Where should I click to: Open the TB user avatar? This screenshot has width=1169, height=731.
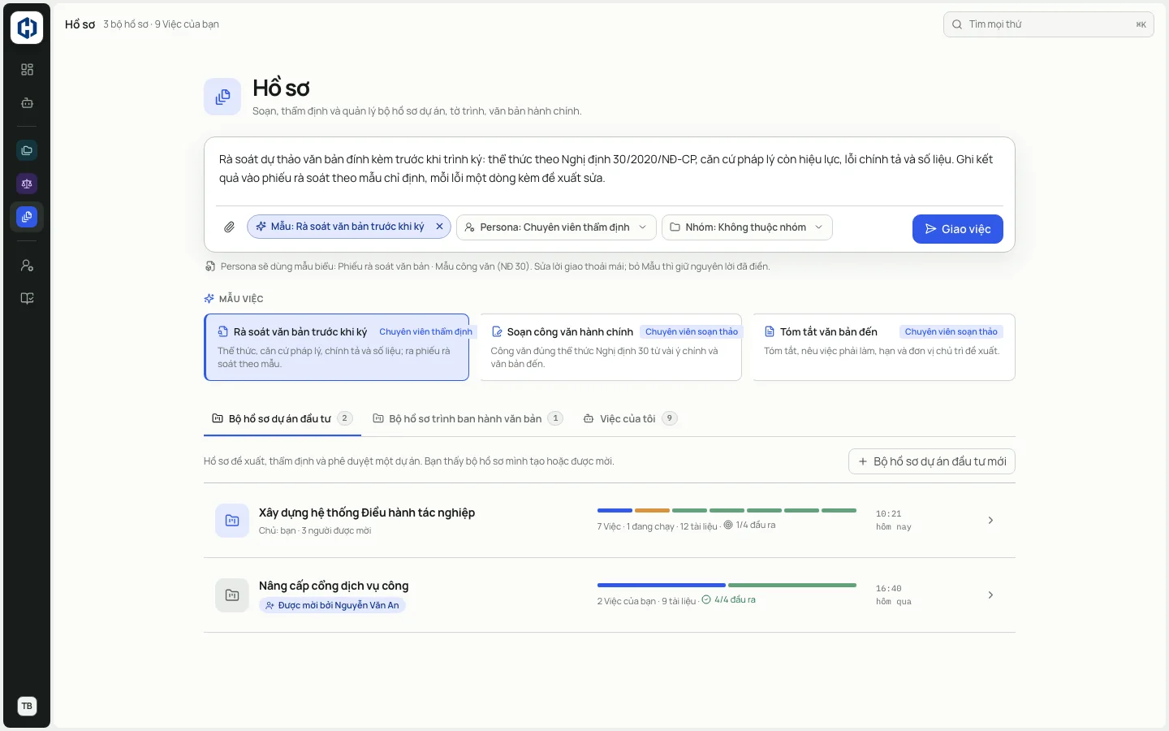(27, 706)
